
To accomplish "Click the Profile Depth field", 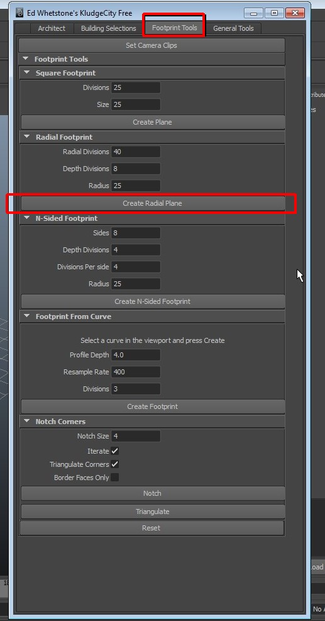I will (x=136, y=355).
